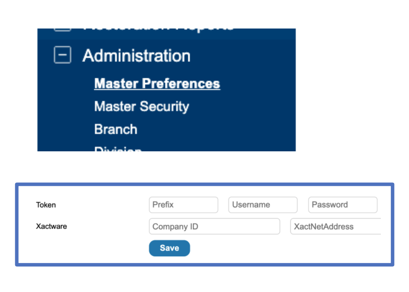This screenshot has height=292, width=409.
Task: Click the Administration header label
Action: (x=137, y=56)
